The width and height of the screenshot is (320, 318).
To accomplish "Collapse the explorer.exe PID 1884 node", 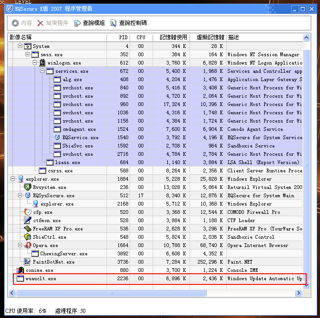I will coord(12,179).
